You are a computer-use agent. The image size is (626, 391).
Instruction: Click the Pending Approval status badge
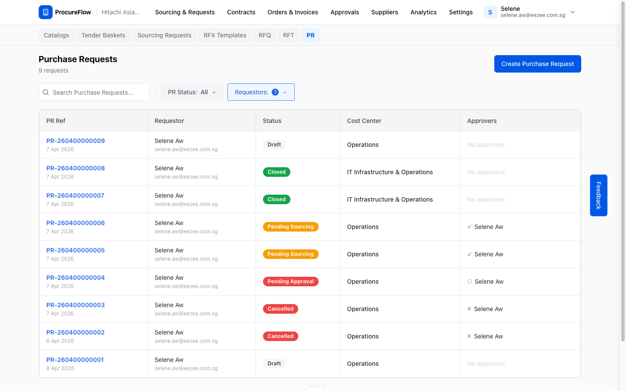(291, 282)
